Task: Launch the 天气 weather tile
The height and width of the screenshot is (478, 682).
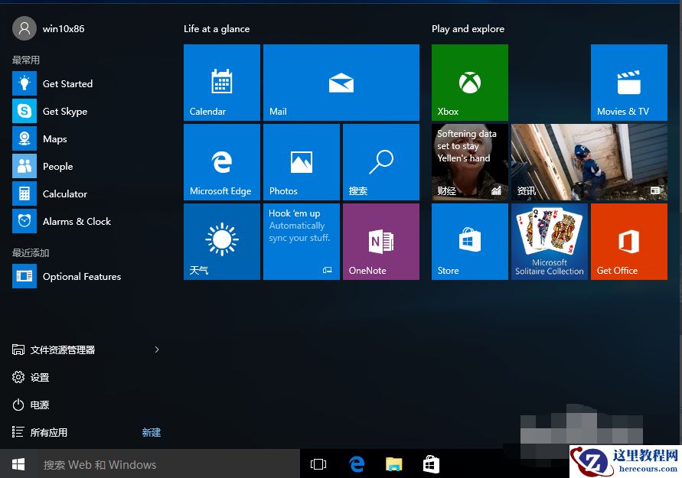Action: tap(221, 242)
